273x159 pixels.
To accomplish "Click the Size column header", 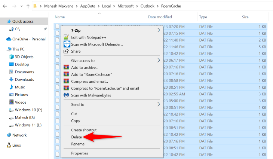I will (245, 17).
